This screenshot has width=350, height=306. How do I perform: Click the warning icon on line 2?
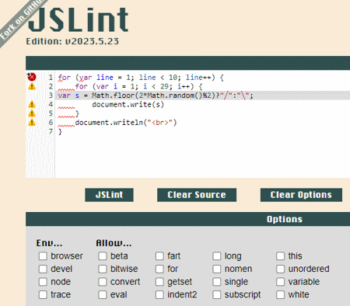tap(32, 86)
